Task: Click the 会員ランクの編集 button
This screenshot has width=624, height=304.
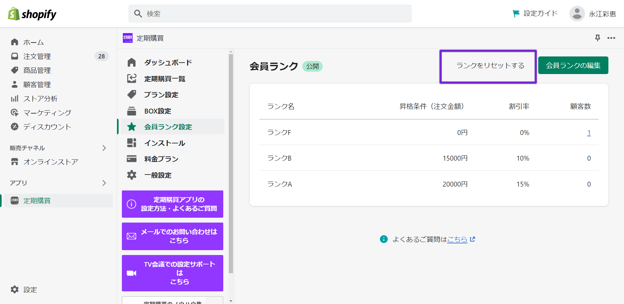Action: [573, 66]
